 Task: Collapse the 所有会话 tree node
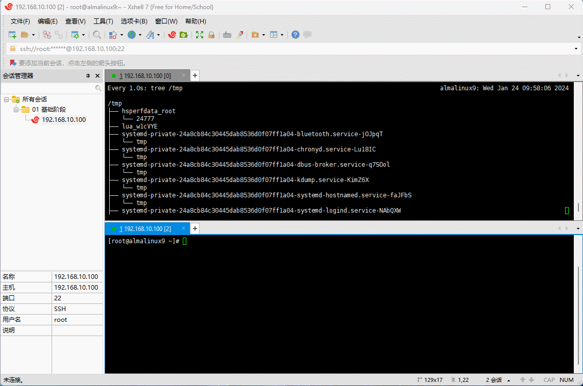click(x=7, y=99)
